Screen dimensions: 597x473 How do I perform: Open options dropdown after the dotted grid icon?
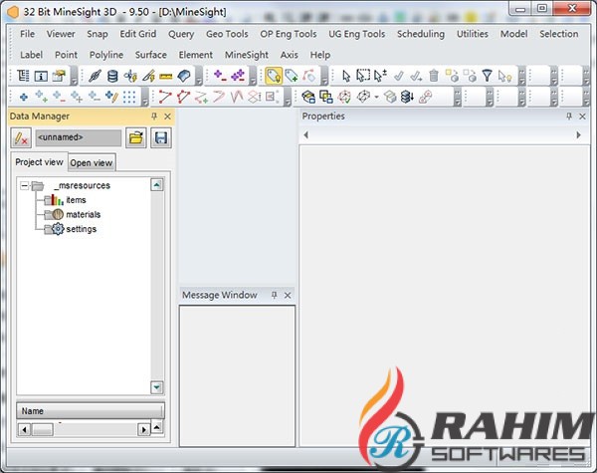coord(144,98)
